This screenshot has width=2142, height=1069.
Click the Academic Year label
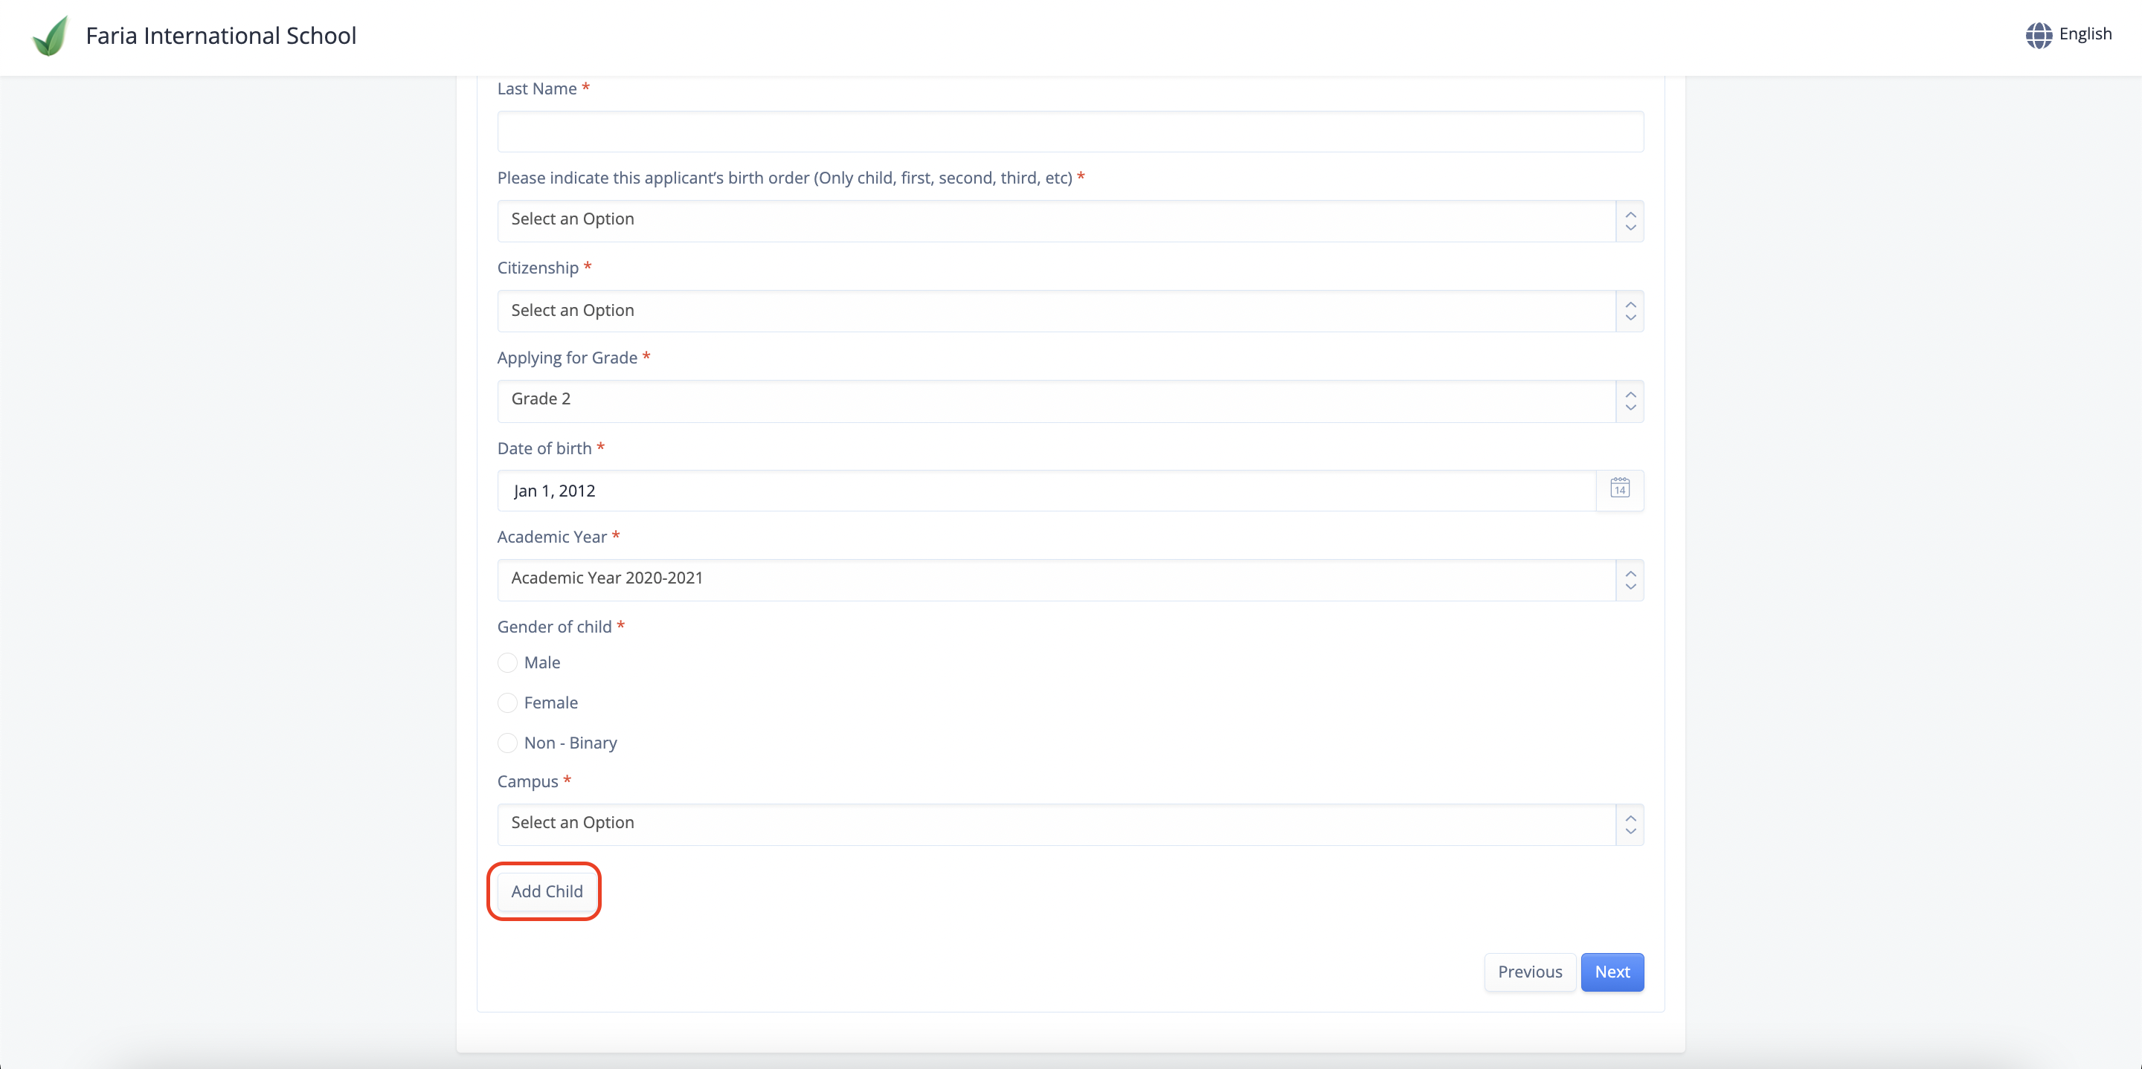point(551,537)
